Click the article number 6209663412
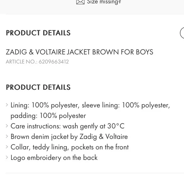Viewport: 184px width, 184px height. [54, 62]
